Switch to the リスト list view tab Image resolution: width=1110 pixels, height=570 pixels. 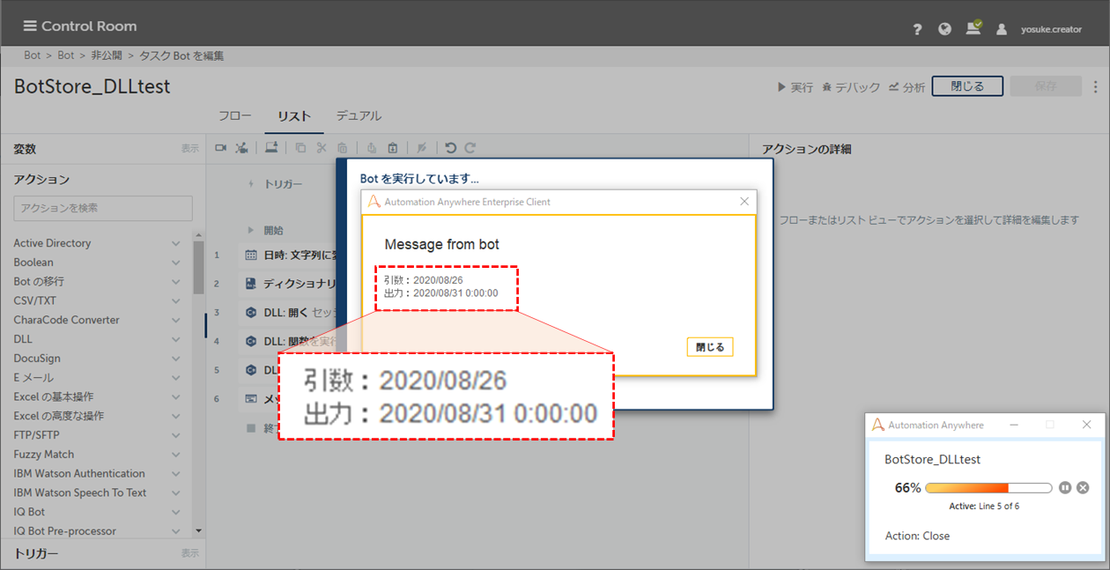pyautogui.click(x=294, y=116)
